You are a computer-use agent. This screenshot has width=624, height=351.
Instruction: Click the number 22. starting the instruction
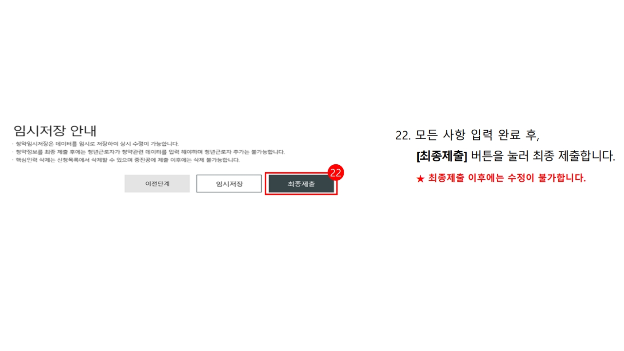pos(404,136)
